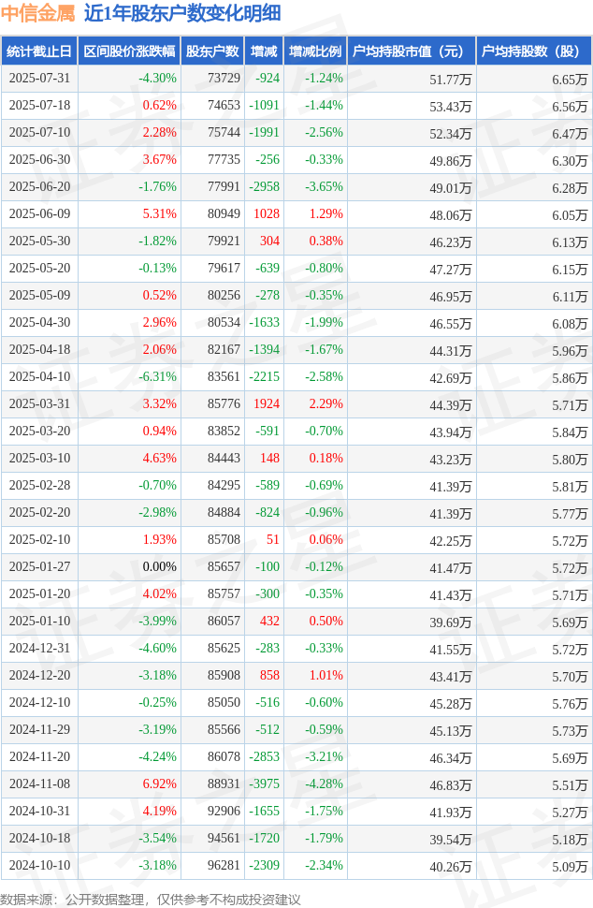Viewport: 593px width, 908px height.
Task: Click the 0.00% price change cell
Action: click(x=159, y=567)
